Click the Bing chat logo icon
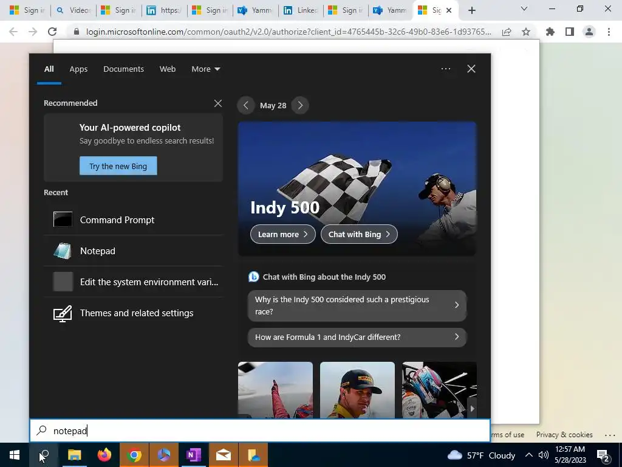Viewport: 622px width, 467px height. tap(253, 277)
